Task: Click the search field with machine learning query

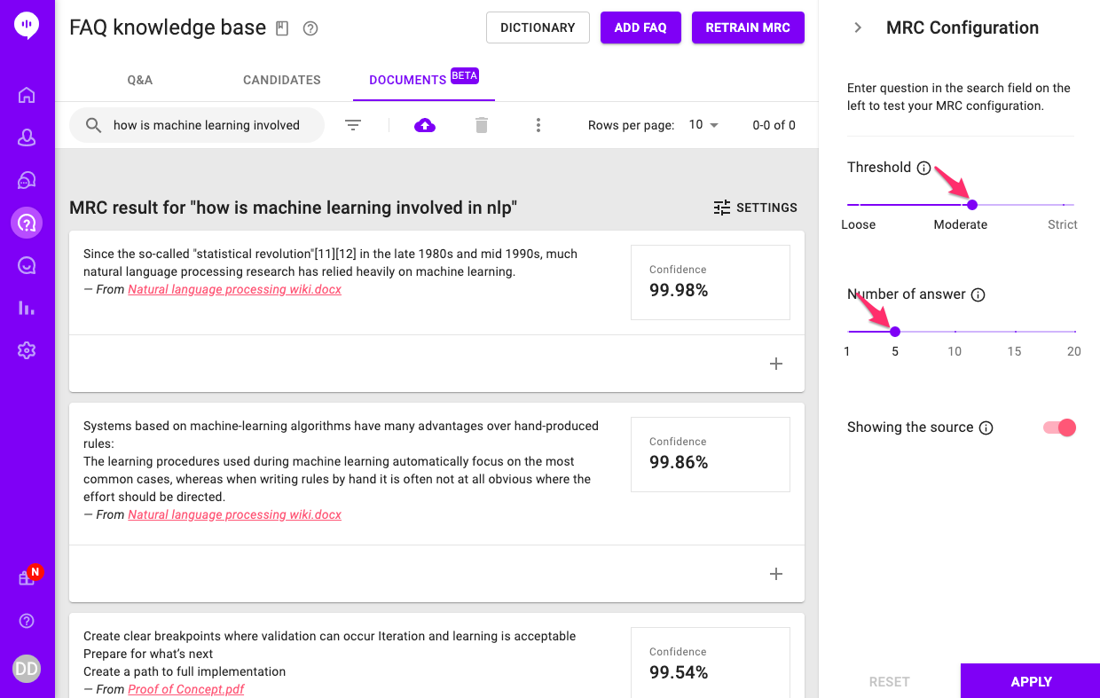Action: [197, 125]
